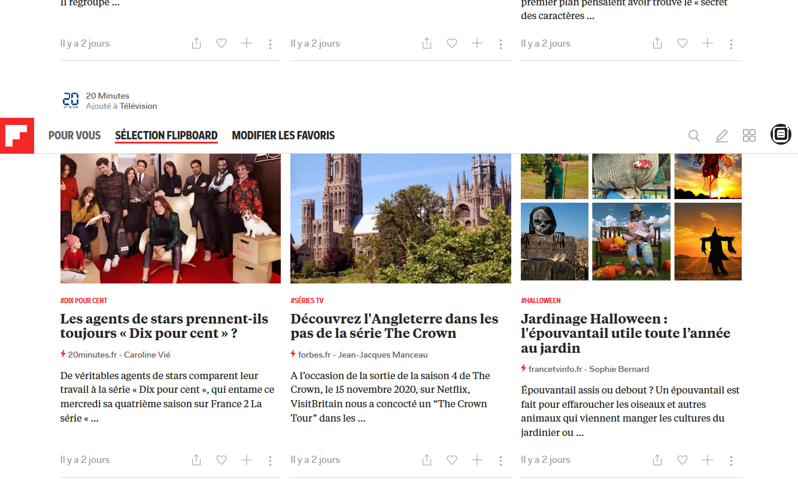Viewport: 798px width, 482px height.
Task: Switch to the POUR VOUS tab
Action: (x=75, y=136)
